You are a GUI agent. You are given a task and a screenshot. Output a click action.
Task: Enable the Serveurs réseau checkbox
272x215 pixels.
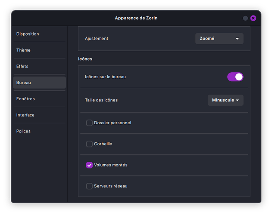pos(89,186)
